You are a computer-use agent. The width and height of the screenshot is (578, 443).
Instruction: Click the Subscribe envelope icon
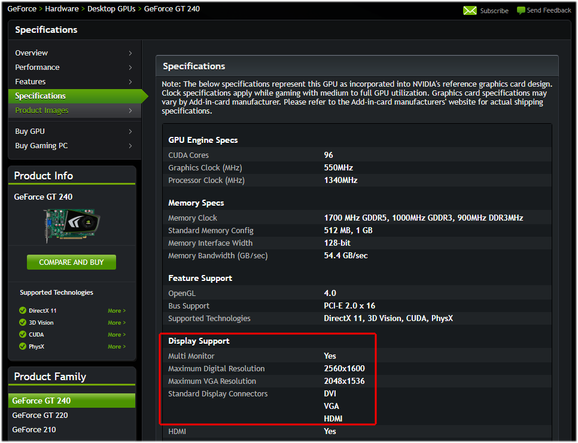[470, 11]
